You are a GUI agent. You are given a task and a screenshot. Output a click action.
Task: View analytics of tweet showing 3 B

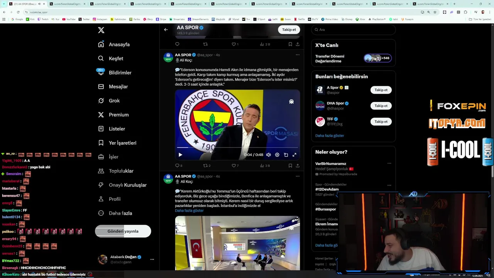pos(265,166)
